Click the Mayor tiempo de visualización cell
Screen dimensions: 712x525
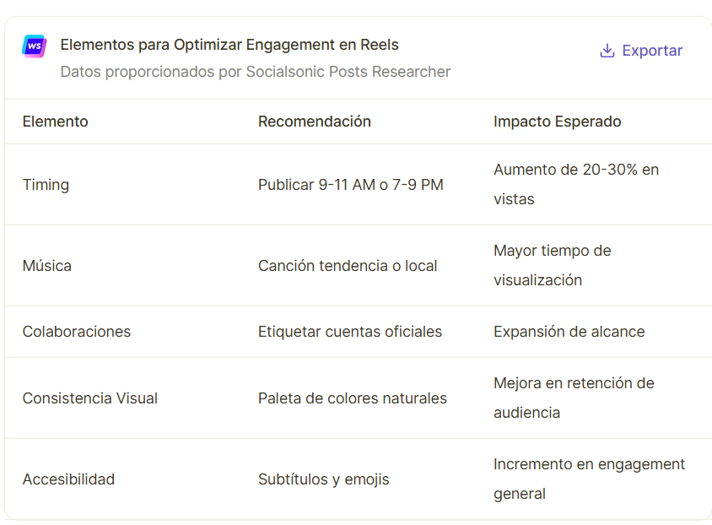click(x=553, y=265)
